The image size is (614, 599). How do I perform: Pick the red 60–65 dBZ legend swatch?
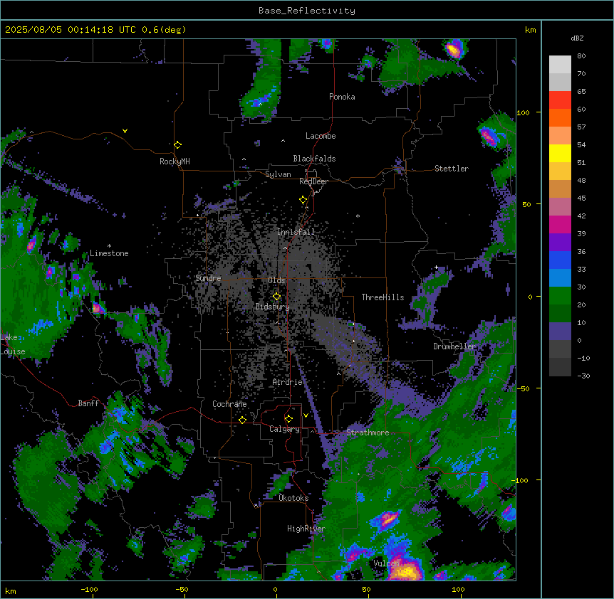(x=560, y=100)
